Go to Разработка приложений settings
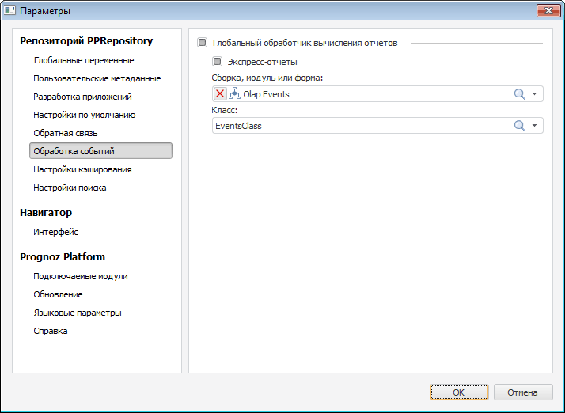This screenshot has height=413, width=565. pyautogui.click(x=82, y=97)
